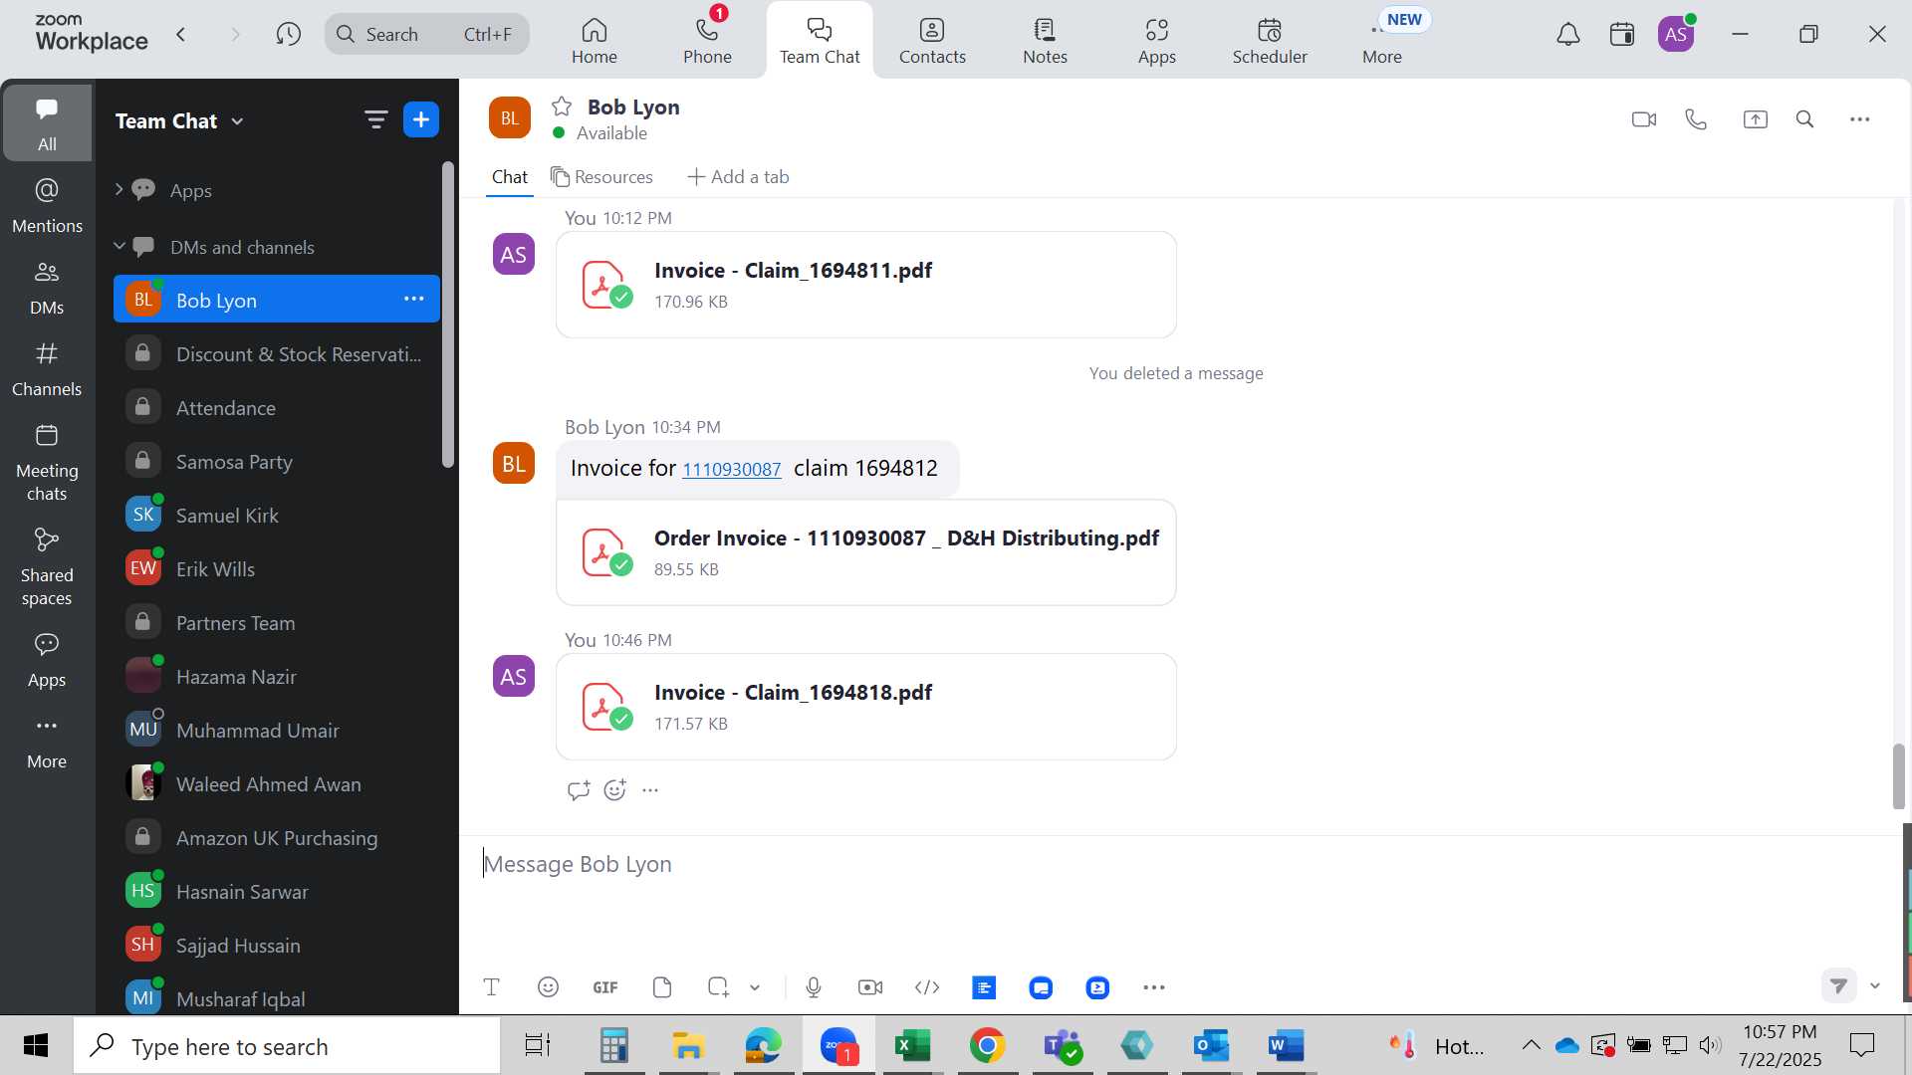Open Meeting chats in left rail
Screen dimensions: 1912x1075
tap(47, 463)
